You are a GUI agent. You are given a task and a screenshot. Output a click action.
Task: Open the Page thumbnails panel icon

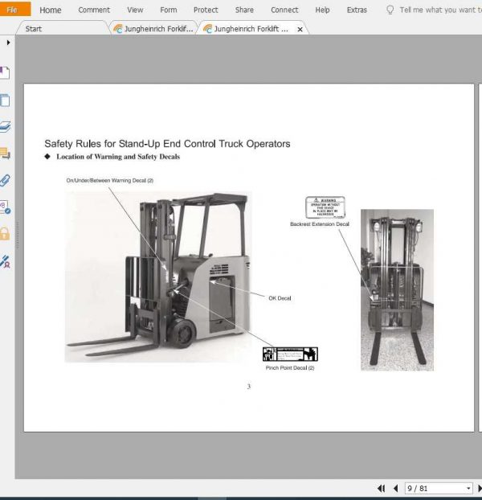pos(5,100)
